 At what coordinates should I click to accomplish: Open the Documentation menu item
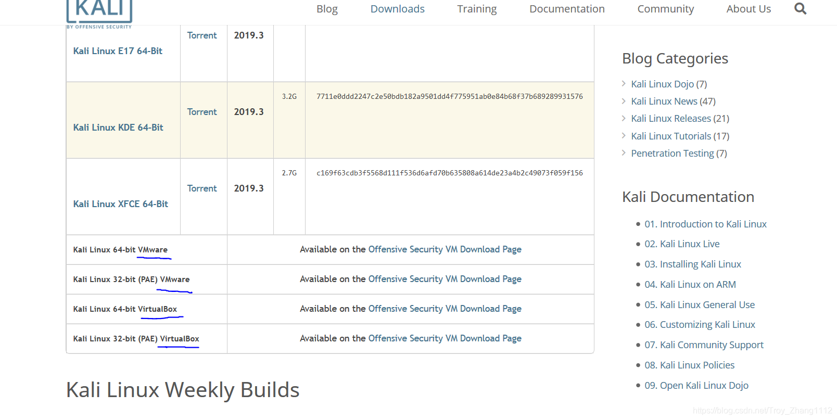click(567, 9)
